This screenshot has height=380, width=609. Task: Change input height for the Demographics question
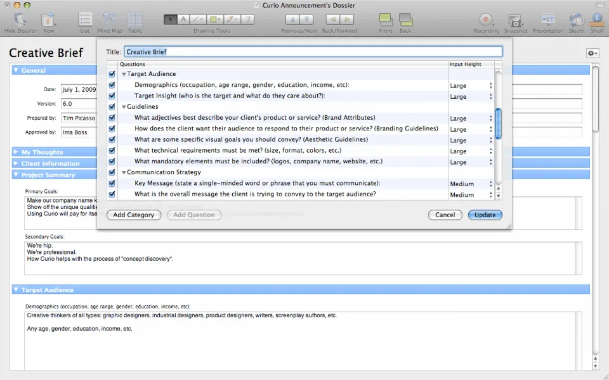471,85
